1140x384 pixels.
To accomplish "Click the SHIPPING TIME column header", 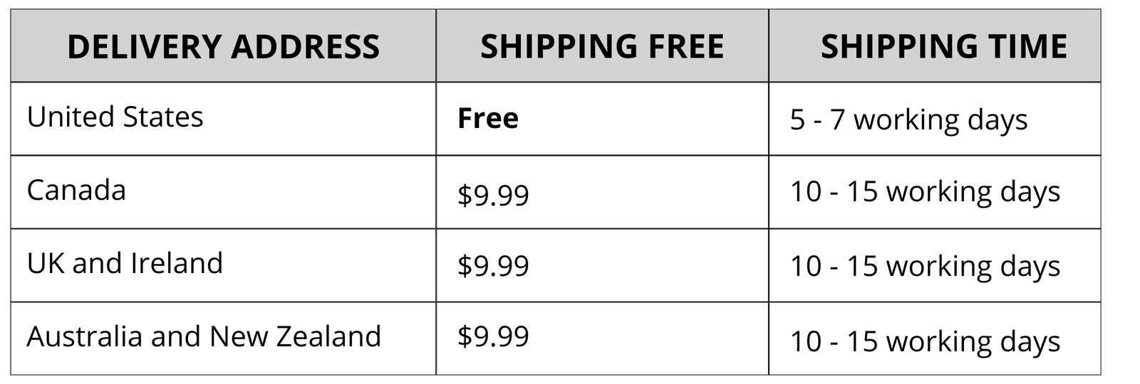I will click(x=944, y=47).
